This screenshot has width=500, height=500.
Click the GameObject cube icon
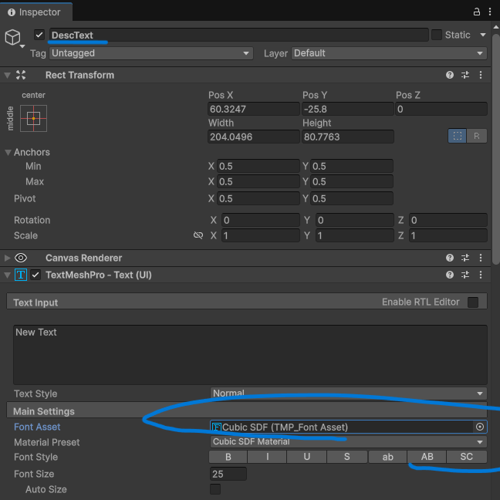13,37
